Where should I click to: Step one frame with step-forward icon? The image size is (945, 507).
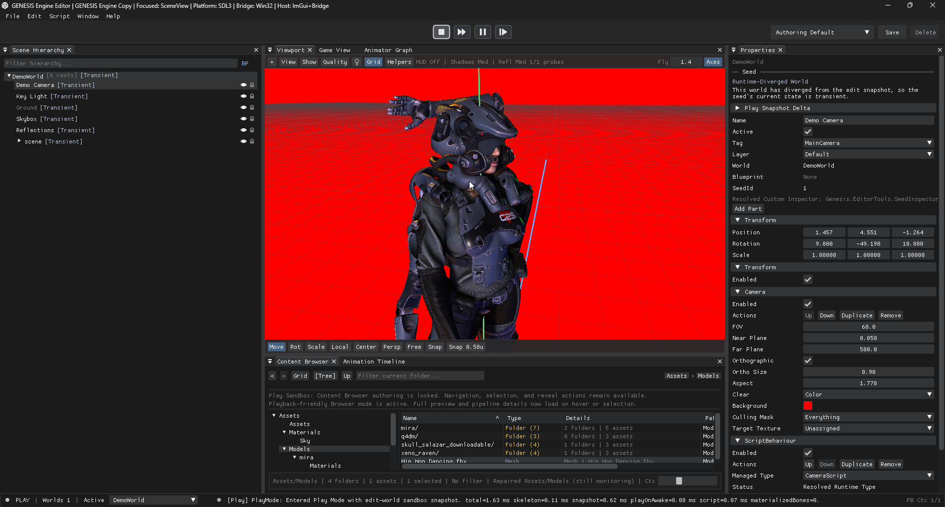(503, 32)
